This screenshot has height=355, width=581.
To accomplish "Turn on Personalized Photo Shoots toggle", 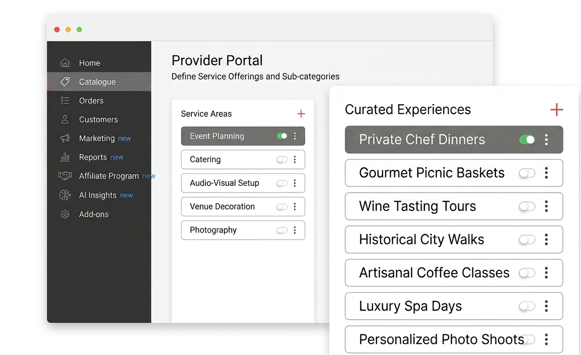I will 528,339.
